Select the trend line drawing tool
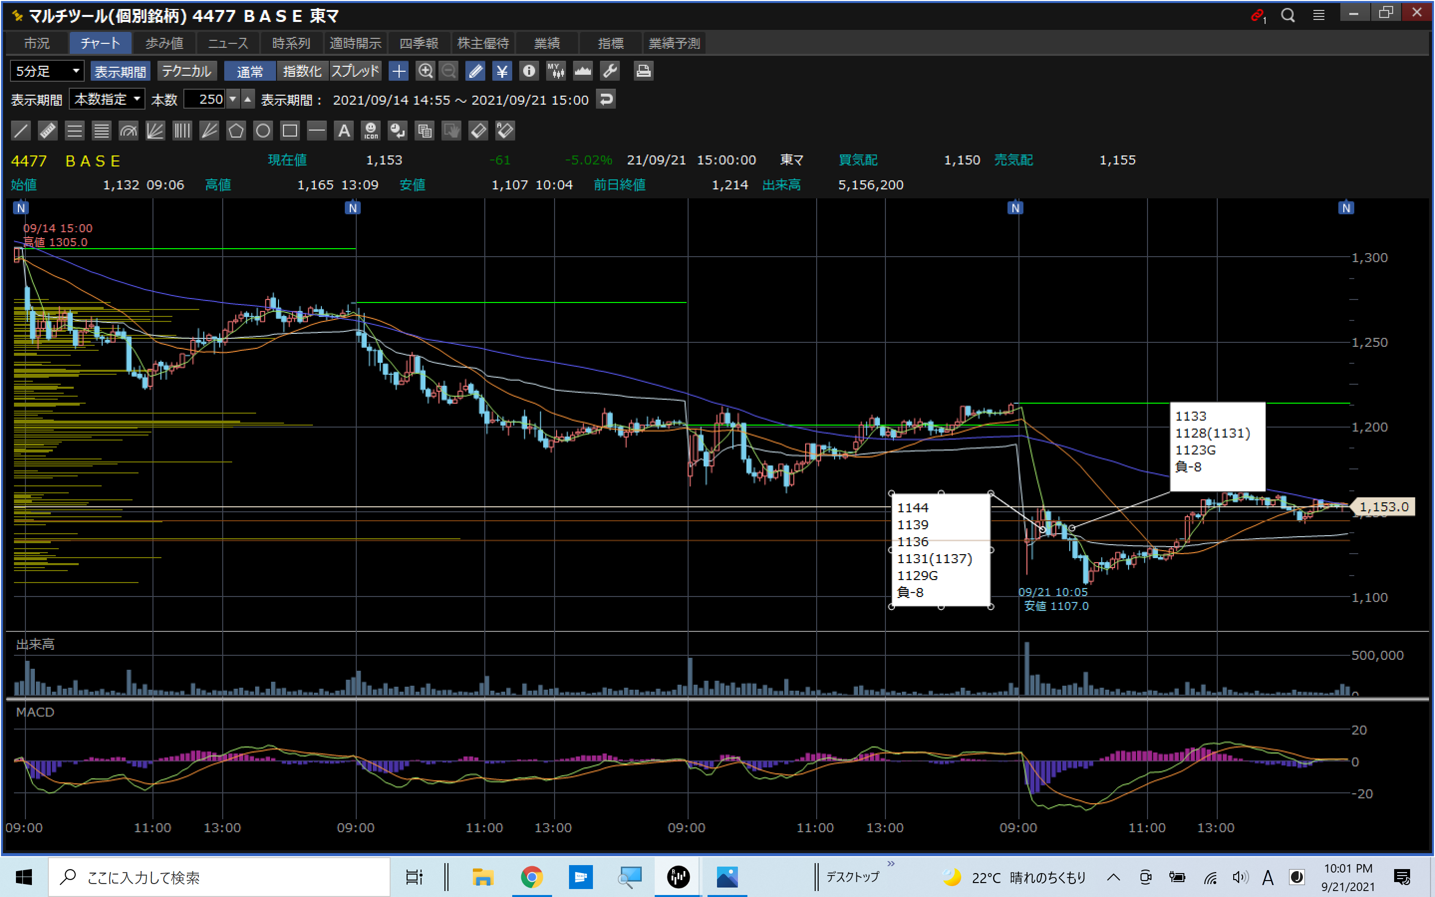The width and height of the screenshot is (1435, 897). tap(21, 131)
